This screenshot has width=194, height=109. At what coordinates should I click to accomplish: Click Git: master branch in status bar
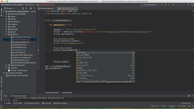click(182, 106)
